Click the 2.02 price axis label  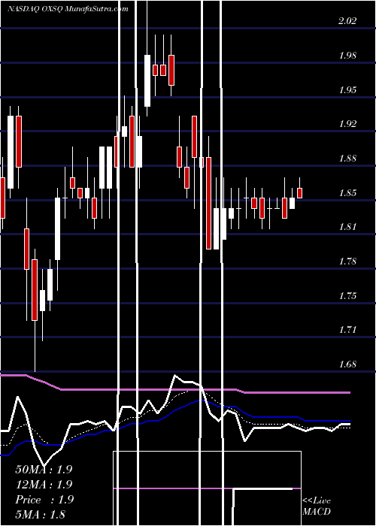(x=347, y=21)
